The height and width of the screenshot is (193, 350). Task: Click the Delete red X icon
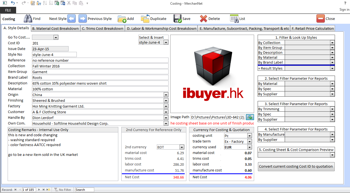coord(204,19)
